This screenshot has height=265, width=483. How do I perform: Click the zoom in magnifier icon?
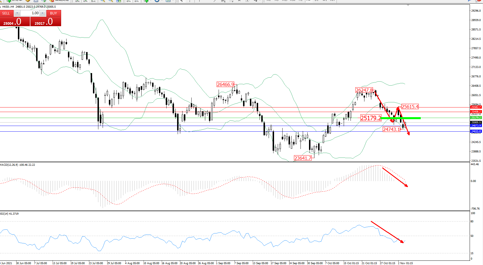[x=103, y=1]
